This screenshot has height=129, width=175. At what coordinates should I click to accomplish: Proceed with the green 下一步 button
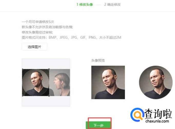(99, 125)
